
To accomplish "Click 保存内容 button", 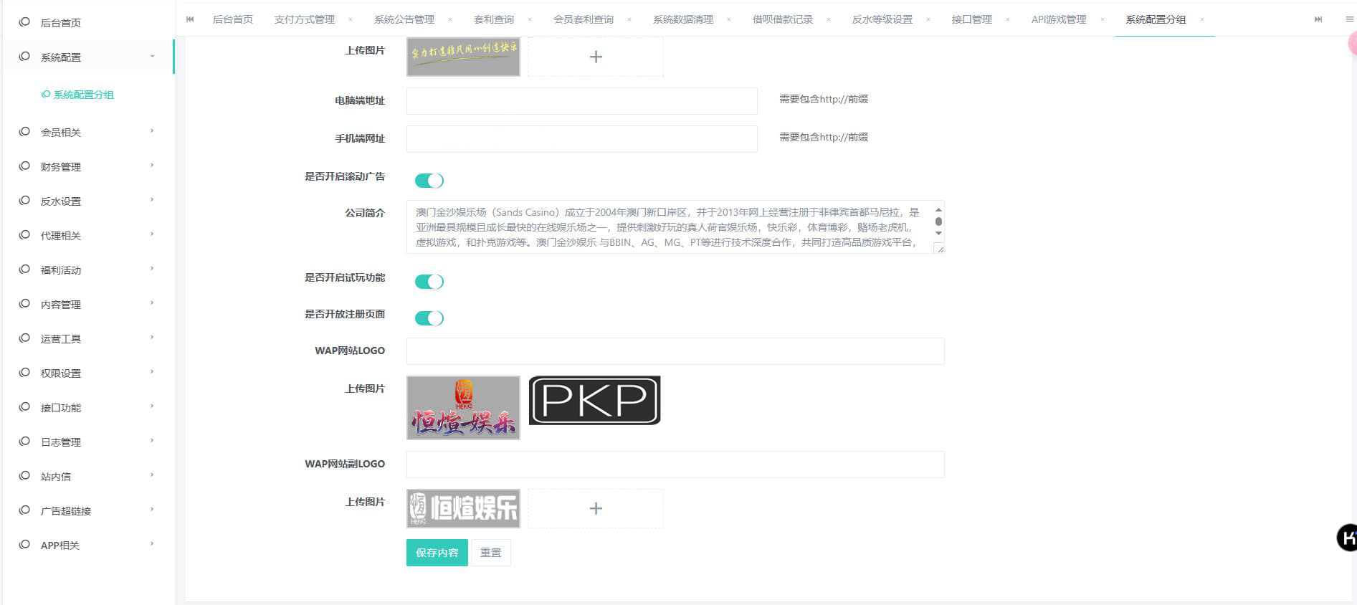I will [437, 553].
